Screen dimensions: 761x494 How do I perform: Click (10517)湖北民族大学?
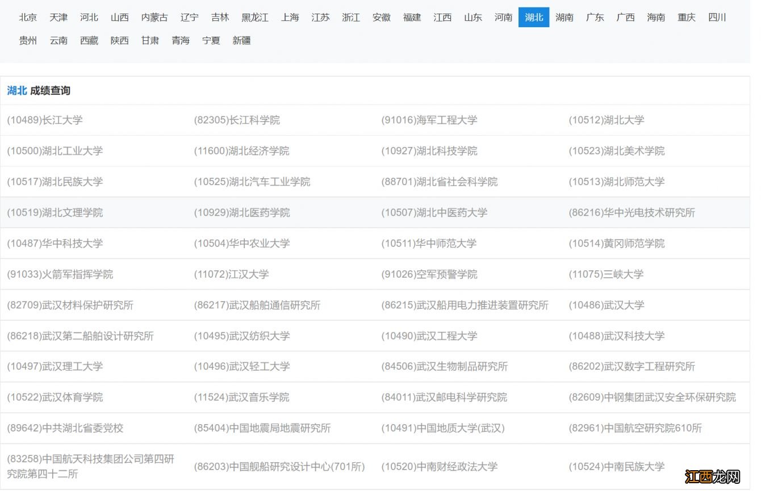55,182
